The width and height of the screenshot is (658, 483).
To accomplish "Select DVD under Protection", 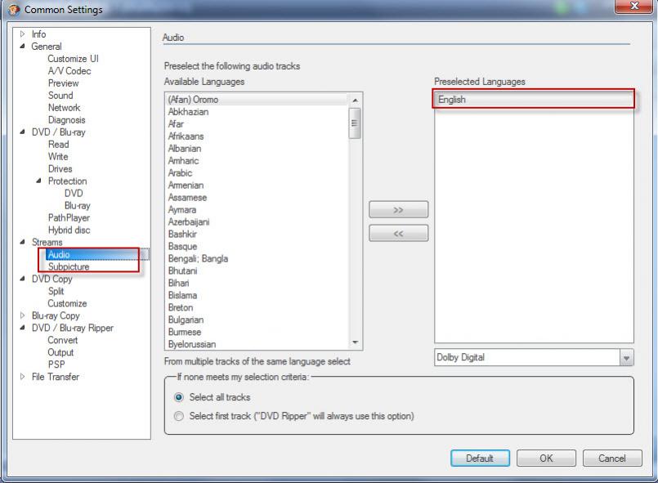I will coord(74,193).
